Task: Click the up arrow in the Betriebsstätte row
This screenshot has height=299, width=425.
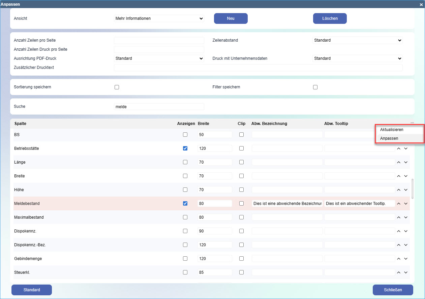Action: tap(398, 148)
